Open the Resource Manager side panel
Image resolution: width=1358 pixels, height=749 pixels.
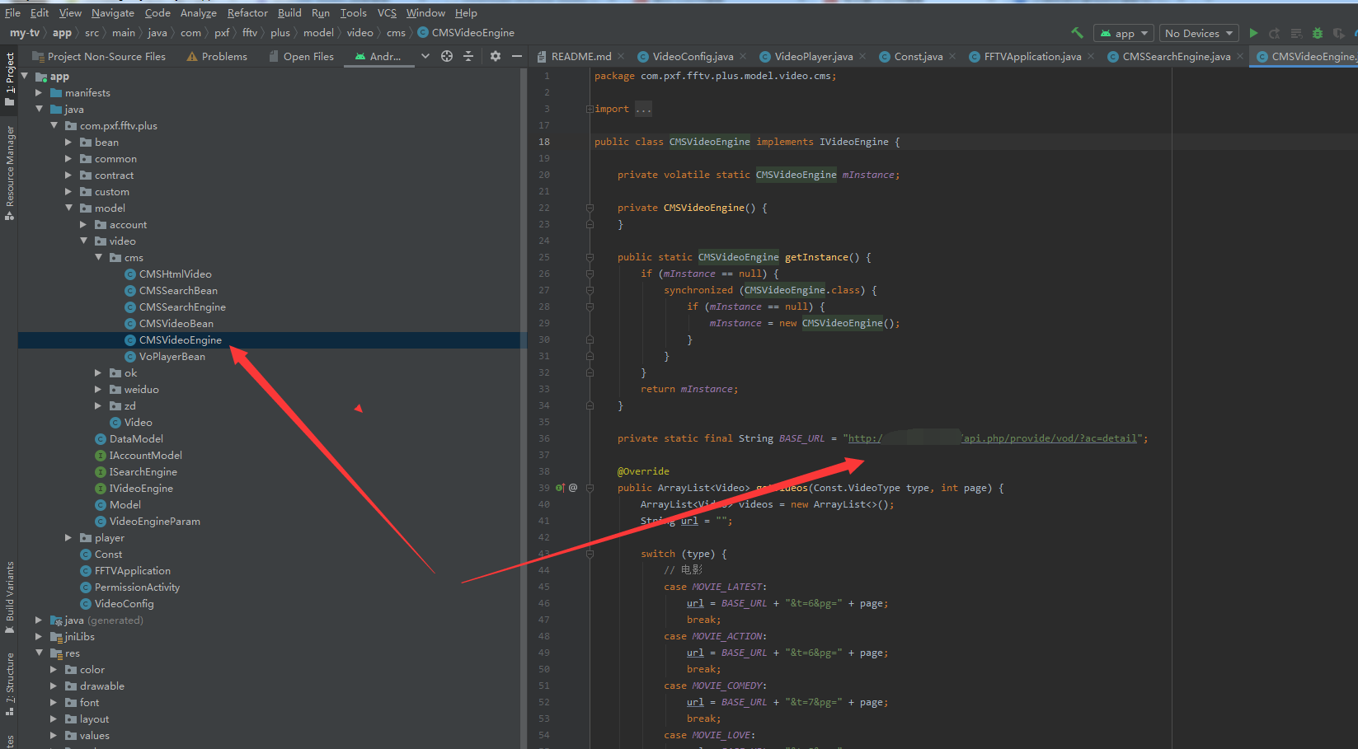(x=9, y=172)
